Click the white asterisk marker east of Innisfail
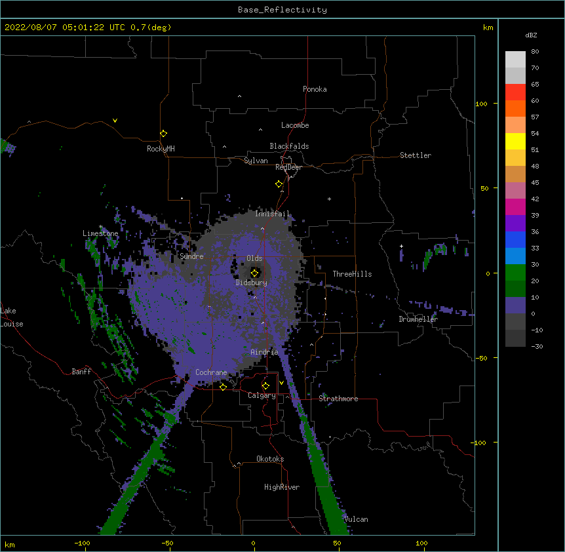This screenshot has height=552, width=565. [329, 199]
